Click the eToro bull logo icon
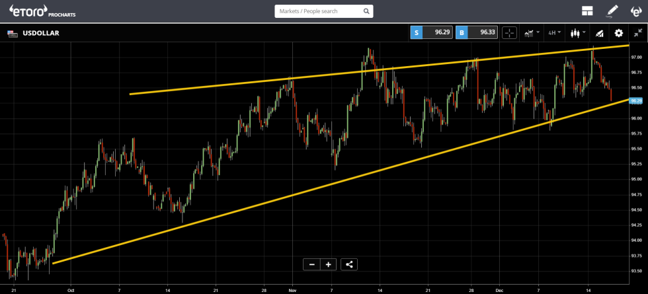Screen dimensions: 648x294 click(x=635, y=11)
